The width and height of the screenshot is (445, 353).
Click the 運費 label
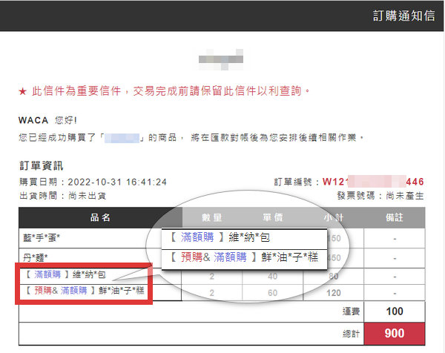(351, 311)
